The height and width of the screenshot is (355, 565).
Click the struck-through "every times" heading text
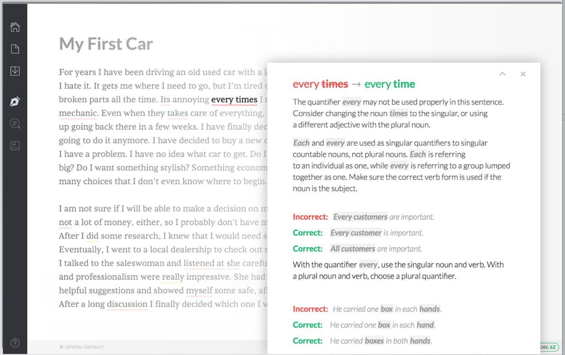click(x=320, y=84)
